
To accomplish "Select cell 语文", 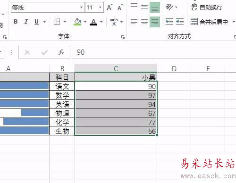I will click(x=62, y=86).
